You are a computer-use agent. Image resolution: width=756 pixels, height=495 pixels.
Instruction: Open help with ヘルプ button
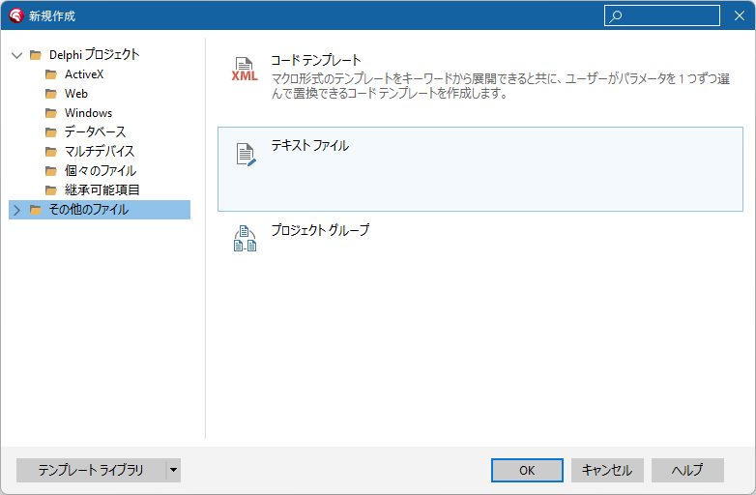(x=687, y=470)
